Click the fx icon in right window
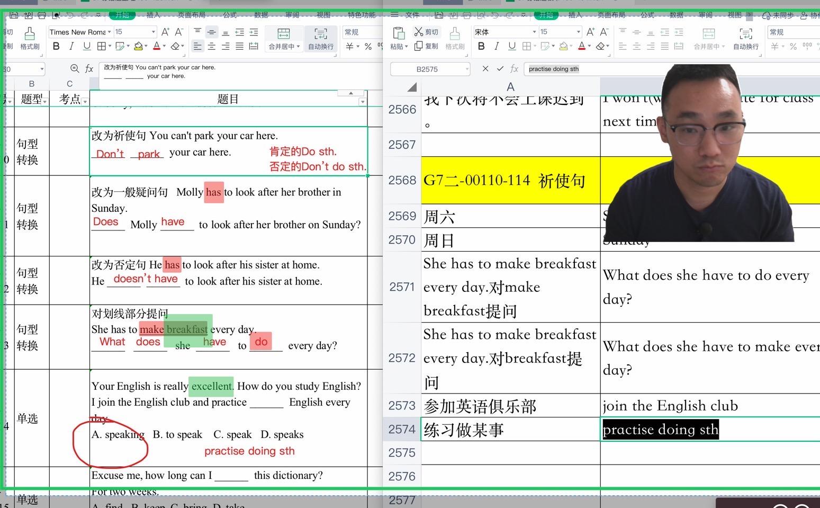 (514, 68)
